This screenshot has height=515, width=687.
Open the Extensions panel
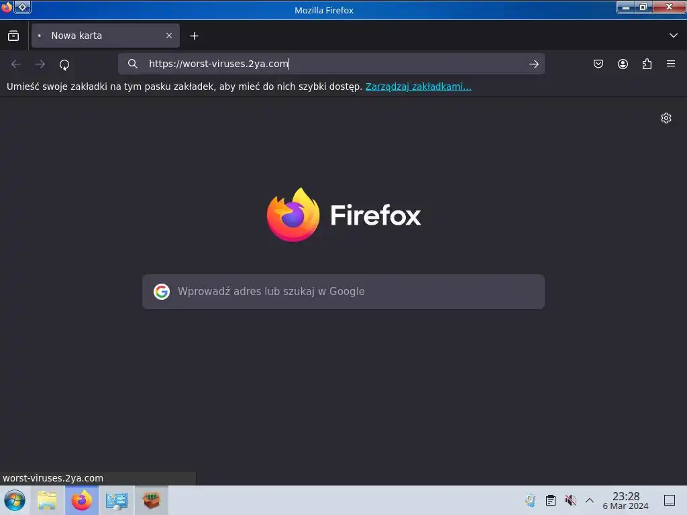647,64
